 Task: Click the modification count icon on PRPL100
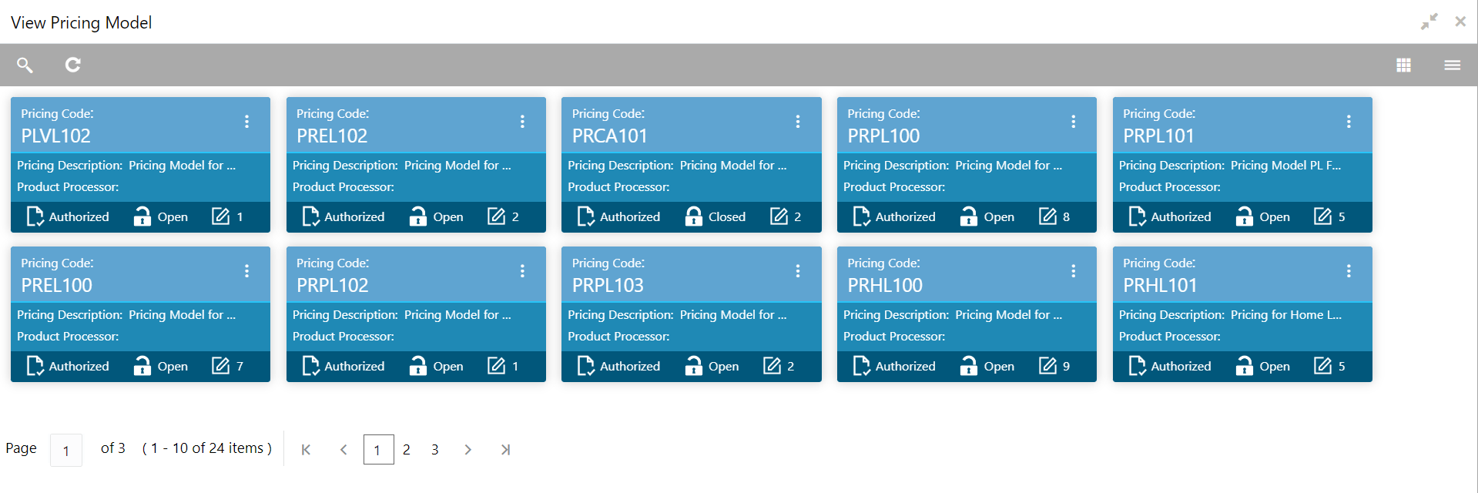[x=1047, y=216]
